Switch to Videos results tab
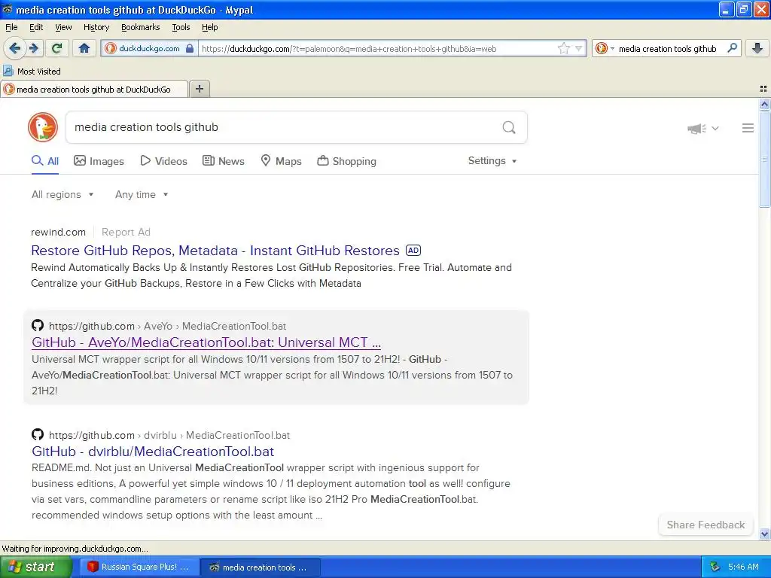The image size is (771, 578). pyautogui.click(x=163, y=161)
